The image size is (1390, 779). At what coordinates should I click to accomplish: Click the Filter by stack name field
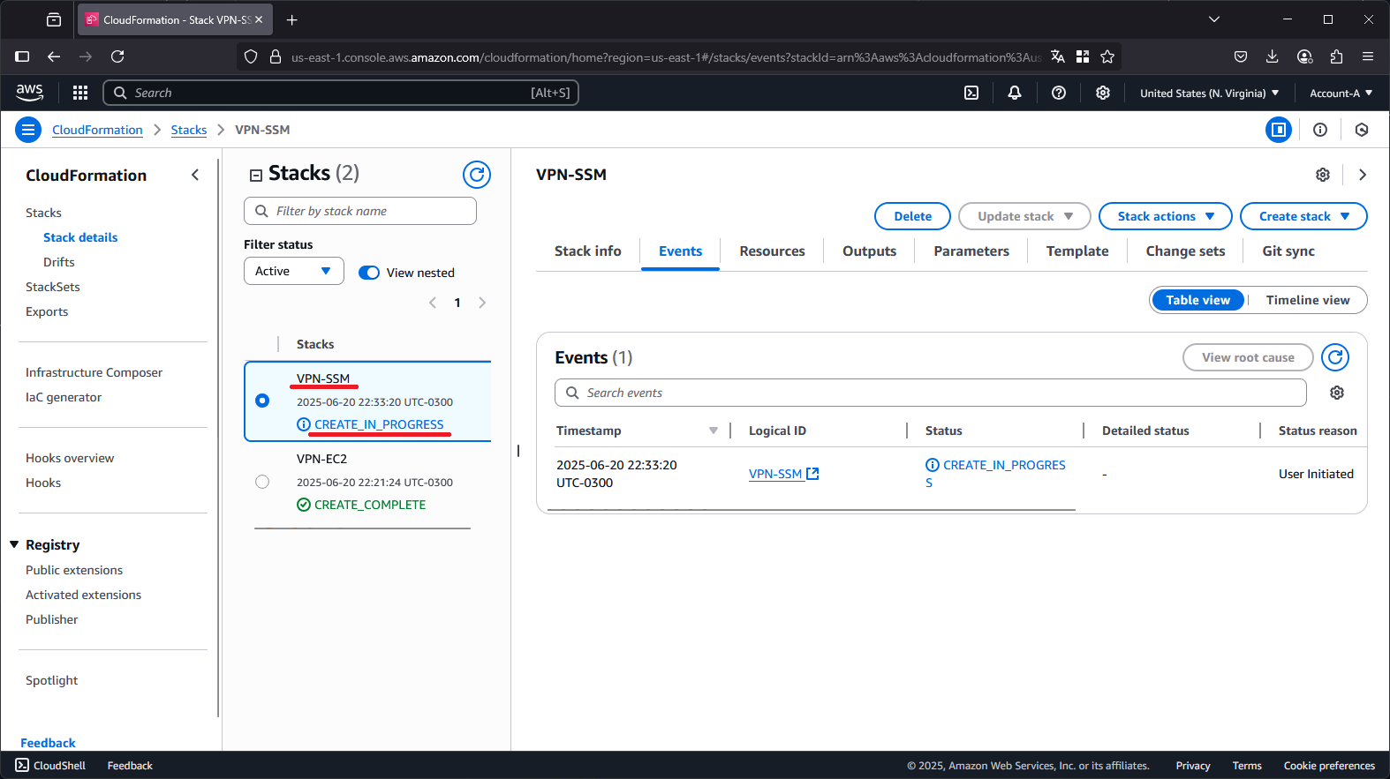[x=360, y=211]
